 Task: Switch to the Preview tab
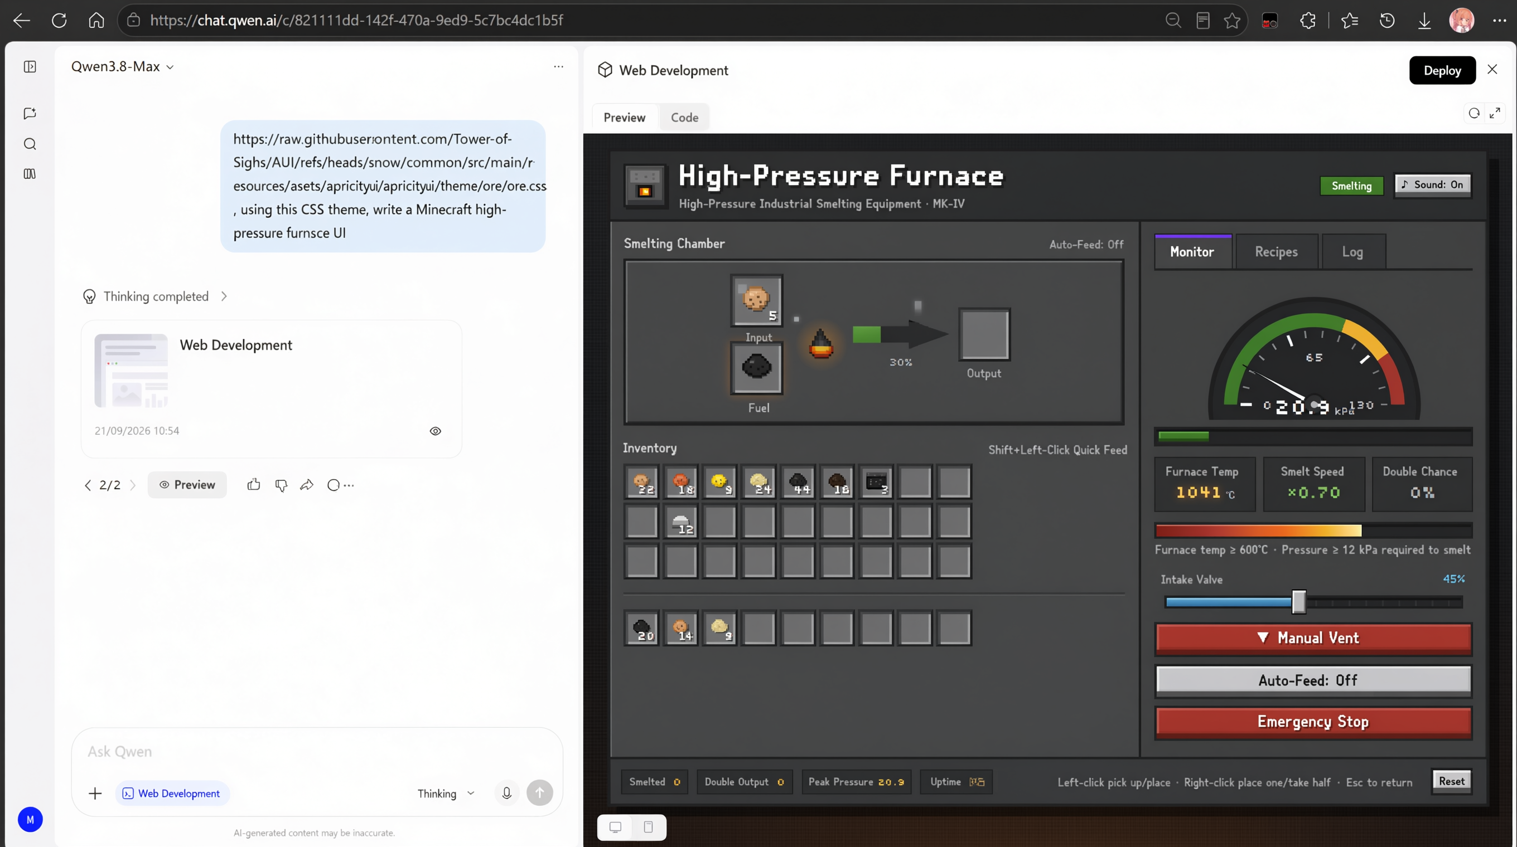click(x=624, y=118)
